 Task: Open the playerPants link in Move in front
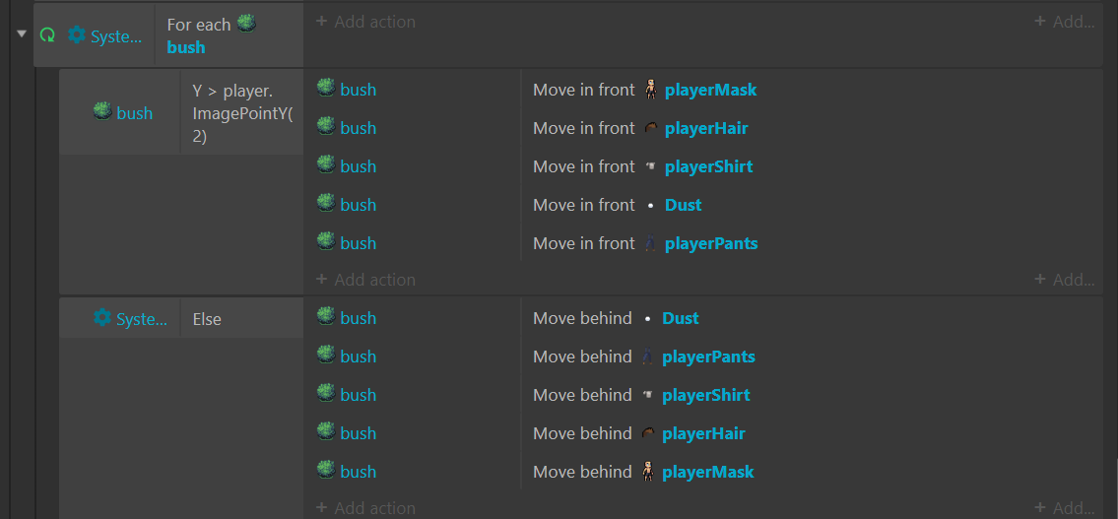711,244
